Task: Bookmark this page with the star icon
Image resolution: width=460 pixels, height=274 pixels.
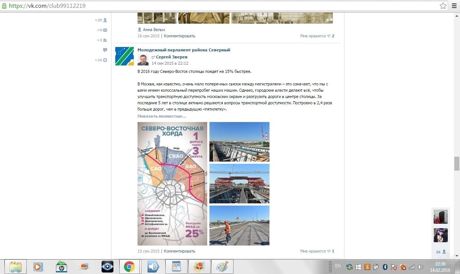Action: click(443, 6)
